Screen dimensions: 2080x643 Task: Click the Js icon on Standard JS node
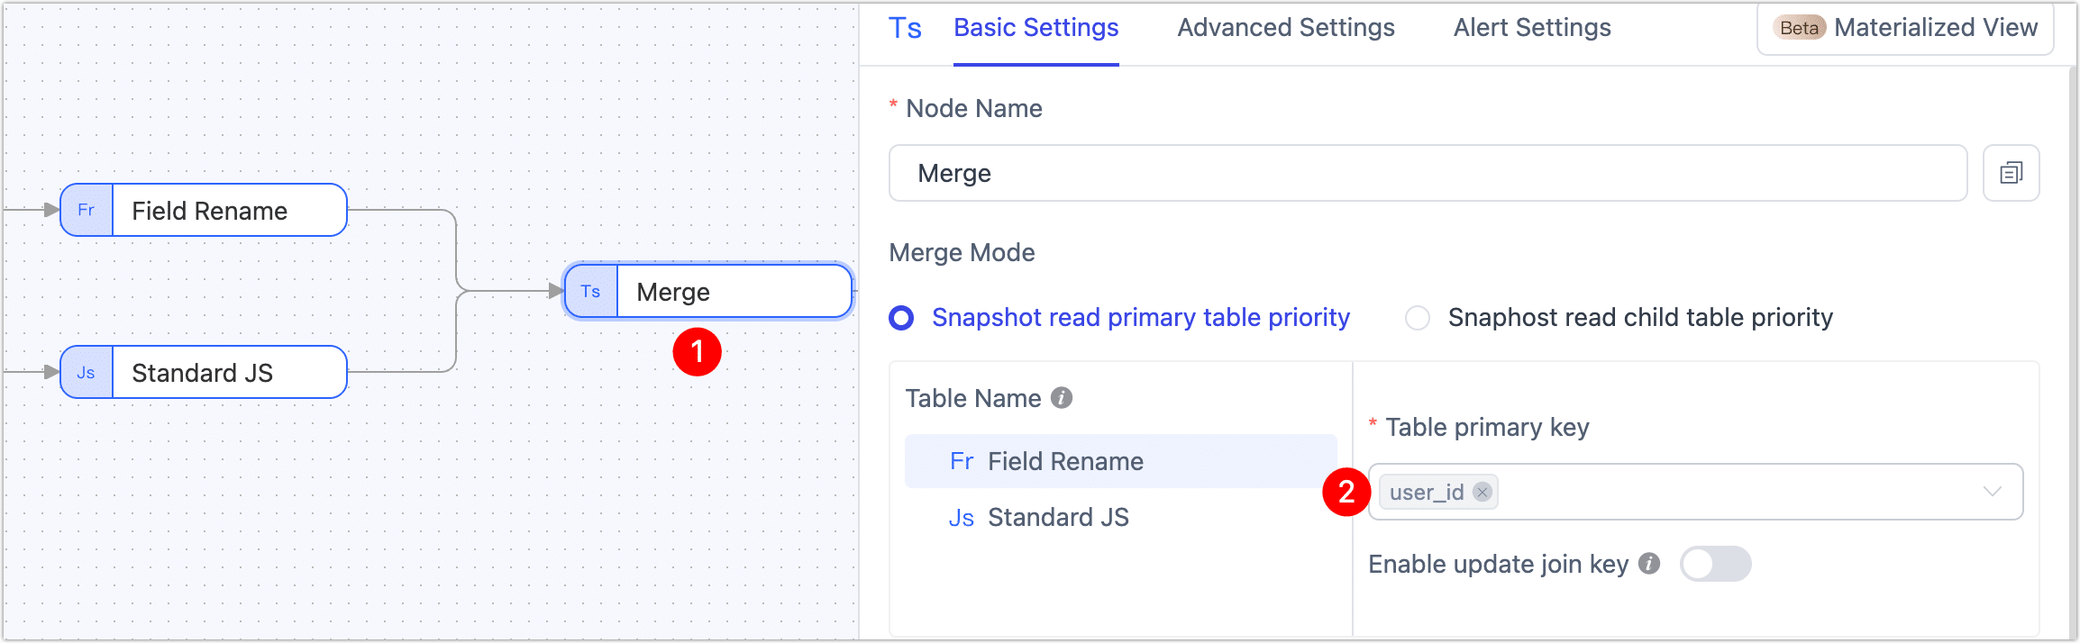pos(87,373)
